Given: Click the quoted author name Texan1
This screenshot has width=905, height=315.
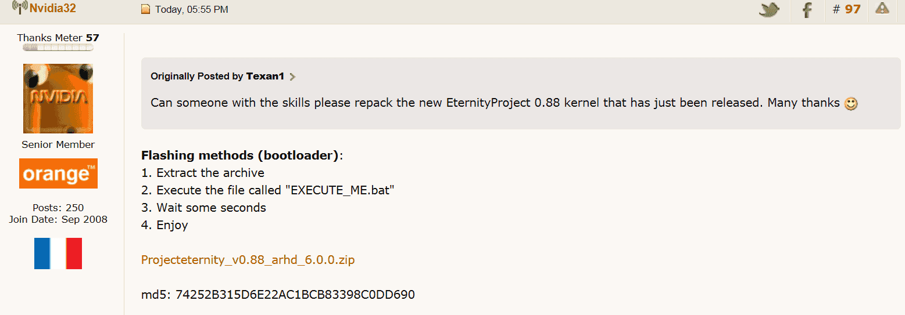Looking at the screenshot, I should tap(265, 76).
